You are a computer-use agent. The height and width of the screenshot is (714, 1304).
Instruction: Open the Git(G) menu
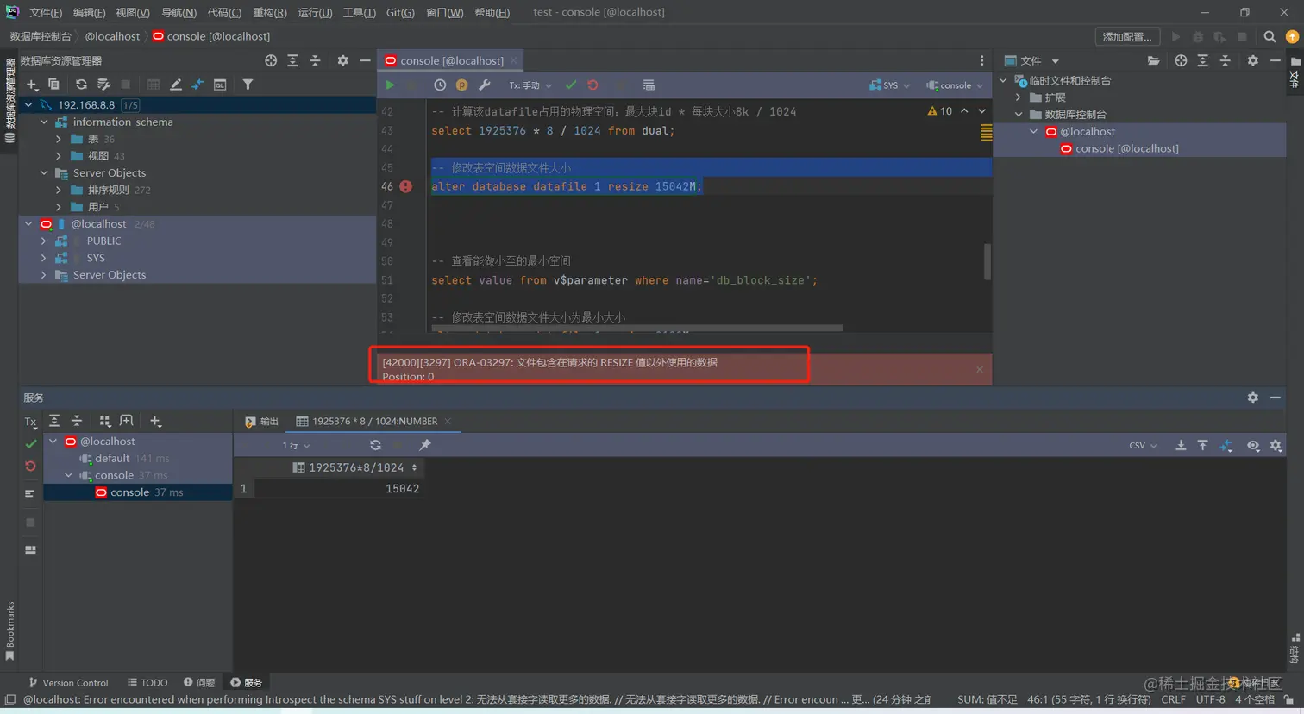(400, 12)
